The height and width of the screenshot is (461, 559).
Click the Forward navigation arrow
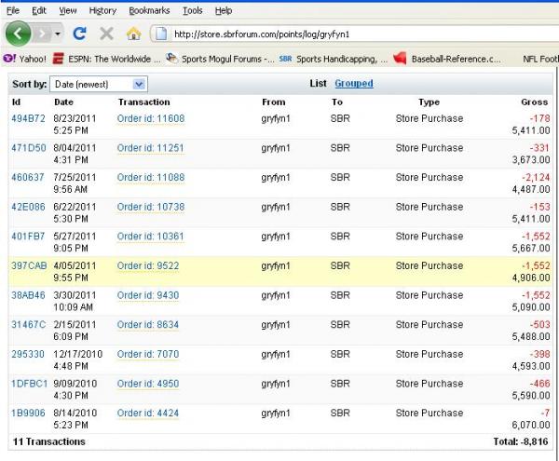[43, 34]
